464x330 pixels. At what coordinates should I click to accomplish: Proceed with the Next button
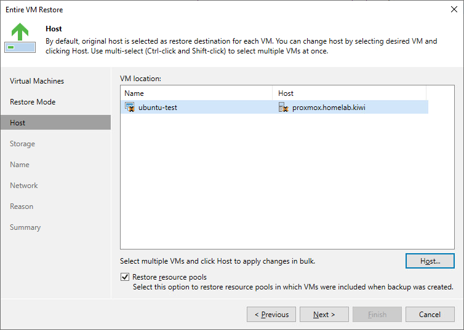[x=324, y=315]
